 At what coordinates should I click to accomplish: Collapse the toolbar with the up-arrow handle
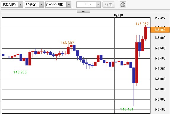coord(83,11)
